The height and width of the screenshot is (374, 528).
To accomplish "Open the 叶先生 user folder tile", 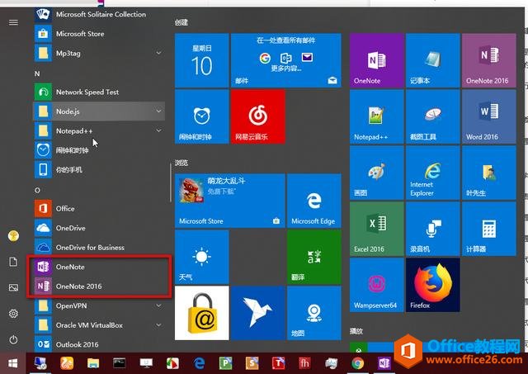I will click(489, 173).
